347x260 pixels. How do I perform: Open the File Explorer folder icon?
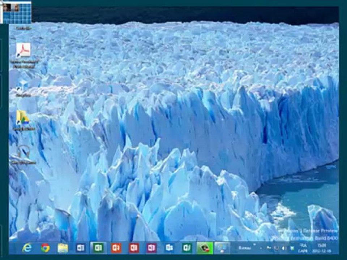[x=63, y=248]
